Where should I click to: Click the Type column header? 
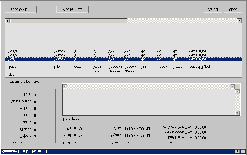point(57,67)
